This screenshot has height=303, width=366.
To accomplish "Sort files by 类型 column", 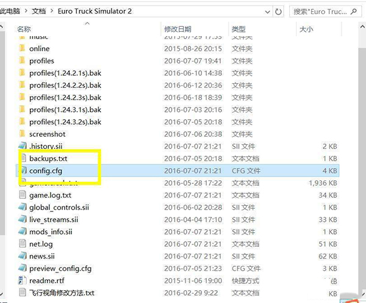I will [239, 29].
